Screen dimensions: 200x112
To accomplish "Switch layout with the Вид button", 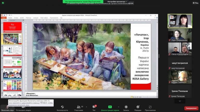I will coord(196,3).
